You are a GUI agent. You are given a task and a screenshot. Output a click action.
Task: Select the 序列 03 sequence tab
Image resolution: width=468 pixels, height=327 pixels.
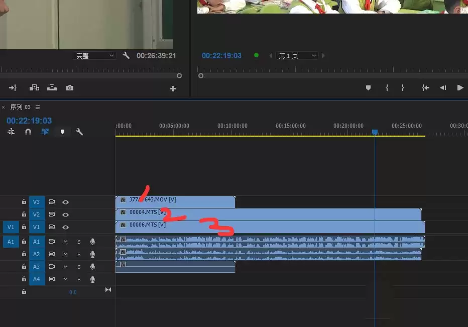(x=20, y=107)
